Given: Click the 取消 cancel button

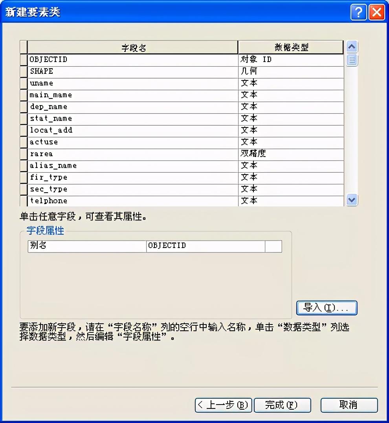Looking at the screenshot, I should click(x=349, y=405).
